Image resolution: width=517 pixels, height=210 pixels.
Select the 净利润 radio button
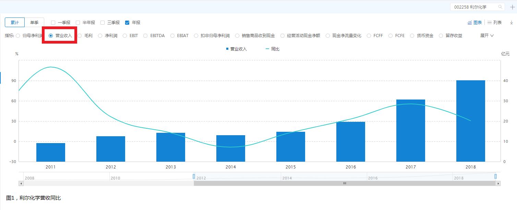[x=100, y=36]
